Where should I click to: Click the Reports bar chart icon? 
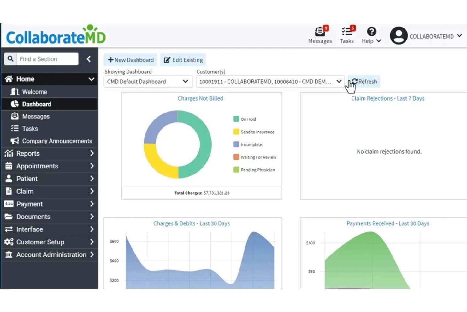click(x=9, y=153)
